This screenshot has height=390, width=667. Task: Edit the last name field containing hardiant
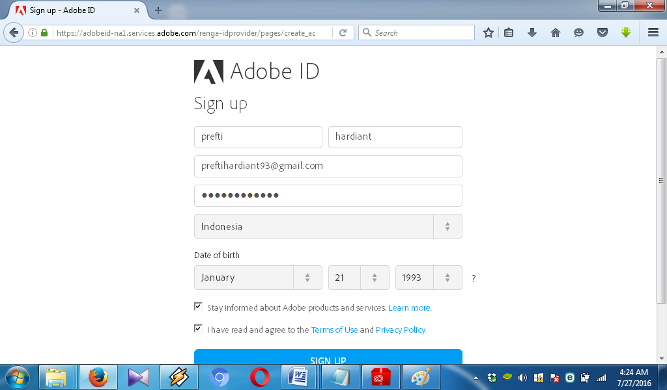(395, 137)
